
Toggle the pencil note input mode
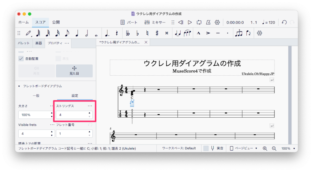[28, 33]
